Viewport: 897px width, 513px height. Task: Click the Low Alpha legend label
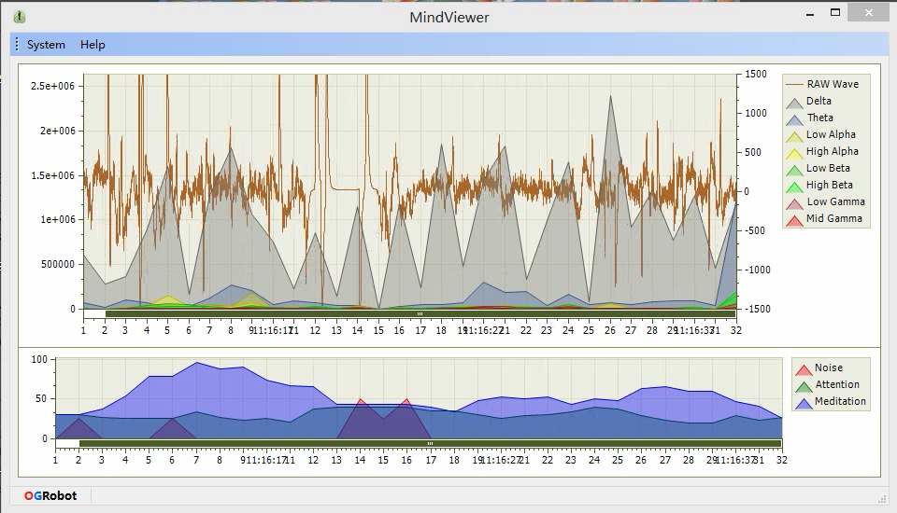[x=831, y=134]
